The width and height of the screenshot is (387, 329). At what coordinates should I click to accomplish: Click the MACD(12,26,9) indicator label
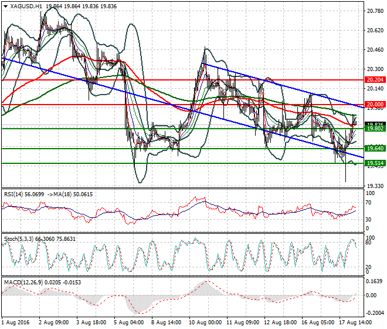25,283
